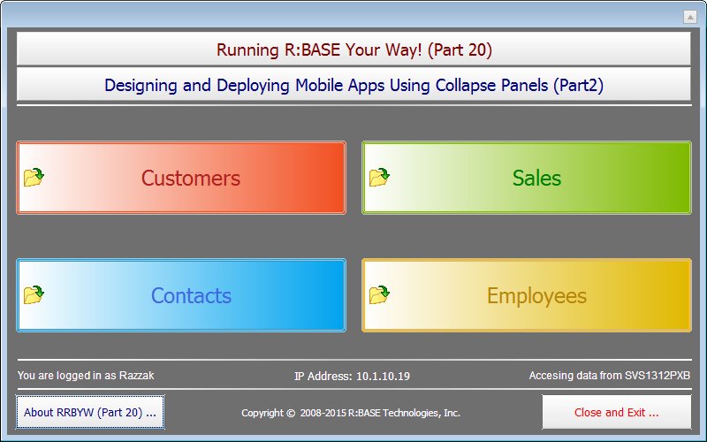This screenshot has height=442, width=707.
Task: Open the Employees panel label
Action: [x=536, y=296]
